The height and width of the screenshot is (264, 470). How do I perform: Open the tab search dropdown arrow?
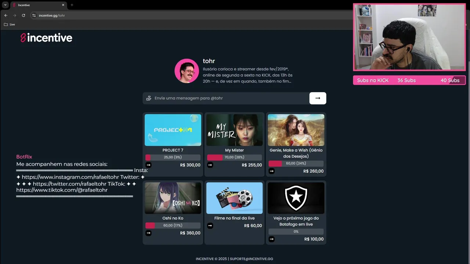5,5
